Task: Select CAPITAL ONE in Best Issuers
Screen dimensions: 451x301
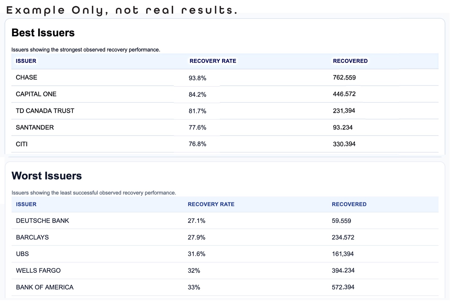Action: click(x=36, y=94)
